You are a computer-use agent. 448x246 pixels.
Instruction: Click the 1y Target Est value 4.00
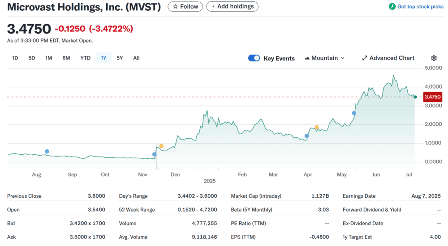click(x=435, y=237)
